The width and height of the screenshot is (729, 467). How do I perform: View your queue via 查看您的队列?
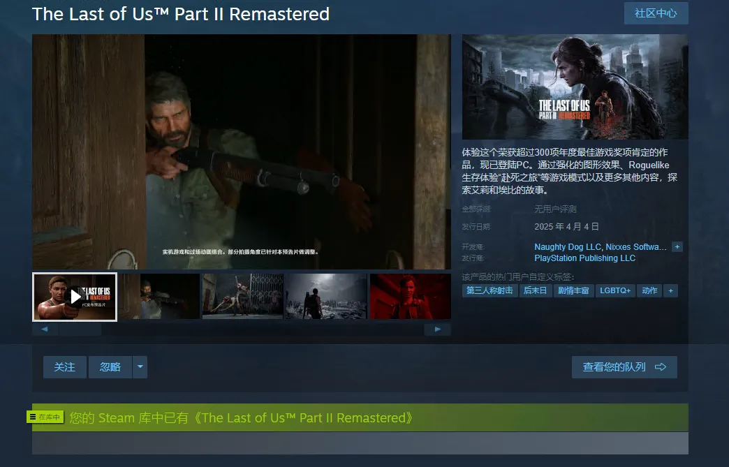click(624, 367)
